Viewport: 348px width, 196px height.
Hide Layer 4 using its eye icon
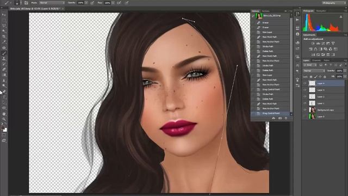pyautogui.click(x=305, y=83)
